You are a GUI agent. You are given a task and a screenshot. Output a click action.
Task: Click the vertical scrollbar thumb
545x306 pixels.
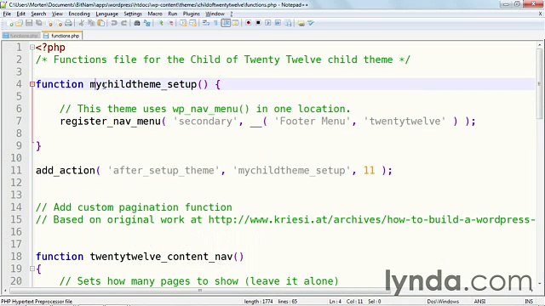tap(539, 83)
